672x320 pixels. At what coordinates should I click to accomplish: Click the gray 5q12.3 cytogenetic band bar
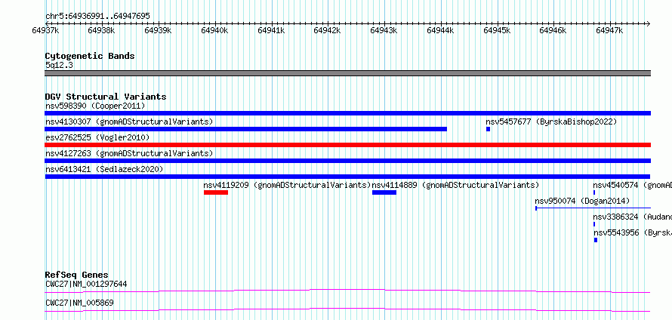(347, 73)
